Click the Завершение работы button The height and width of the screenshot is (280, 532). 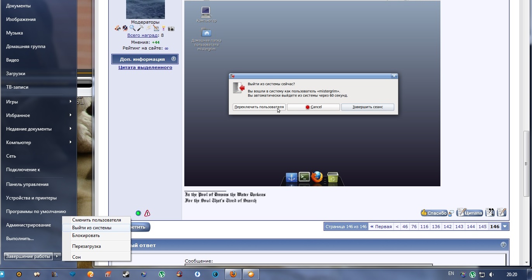click(28, 256)
